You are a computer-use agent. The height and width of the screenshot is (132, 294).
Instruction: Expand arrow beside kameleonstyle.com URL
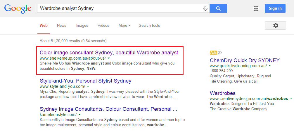click(x=79, y=114)
